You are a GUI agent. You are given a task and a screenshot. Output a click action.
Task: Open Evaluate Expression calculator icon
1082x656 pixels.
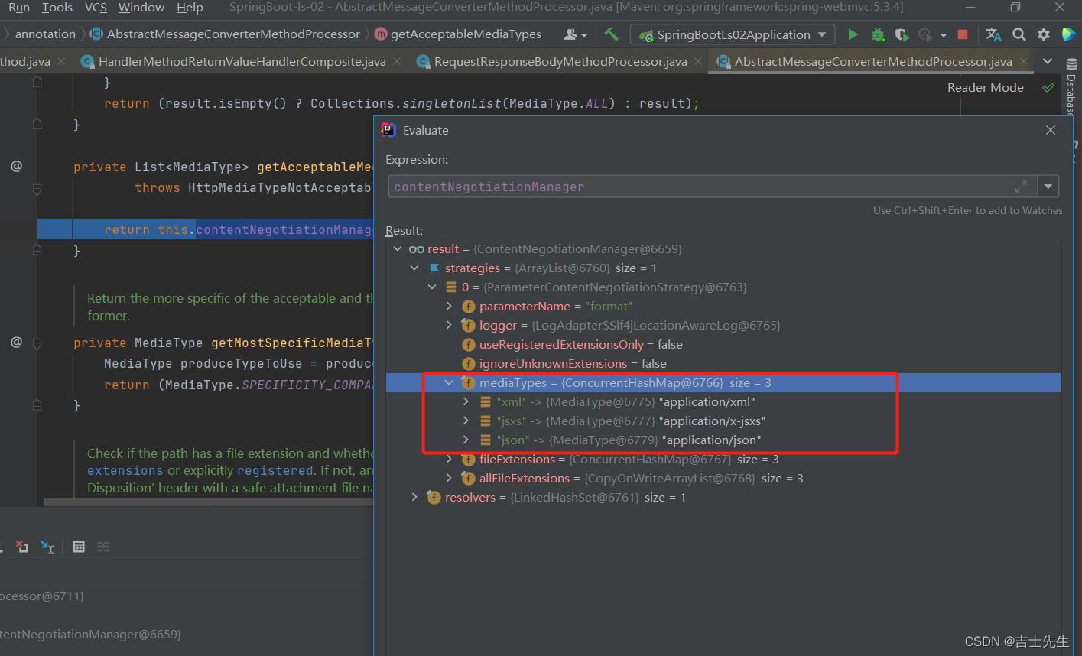point(78,547)
